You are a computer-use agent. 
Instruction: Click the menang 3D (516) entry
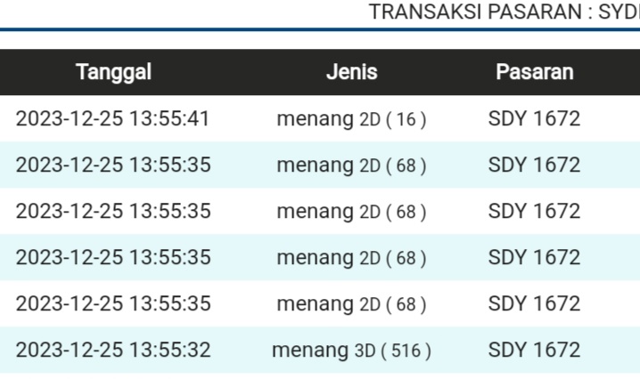pyautogui.click(x=351, y=350)
